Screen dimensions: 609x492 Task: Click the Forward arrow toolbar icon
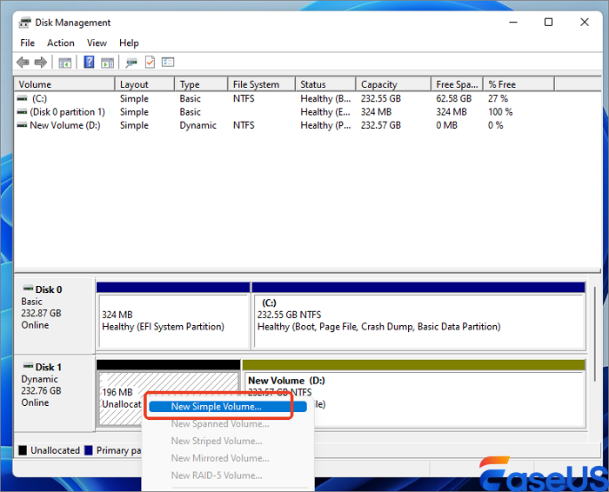pyautogui.click(x=40, y=62)
